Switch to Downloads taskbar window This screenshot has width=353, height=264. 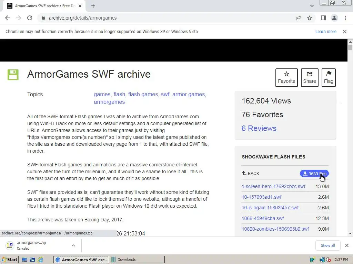137,260
